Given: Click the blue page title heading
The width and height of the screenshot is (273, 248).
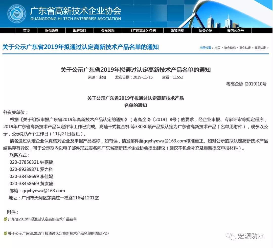Looking at the screenshot, I should point(80,47).
